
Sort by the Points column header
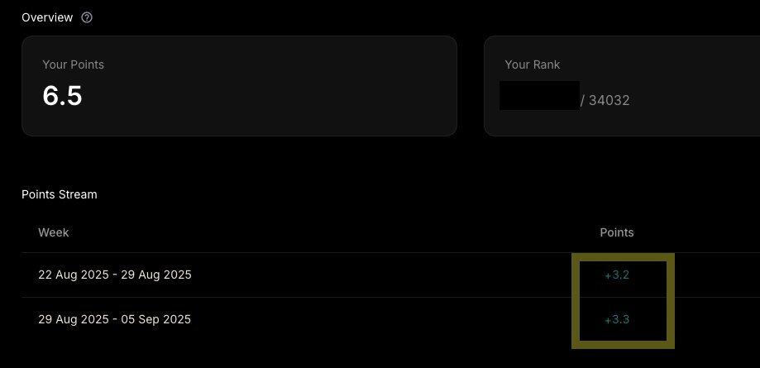point(617,232)
